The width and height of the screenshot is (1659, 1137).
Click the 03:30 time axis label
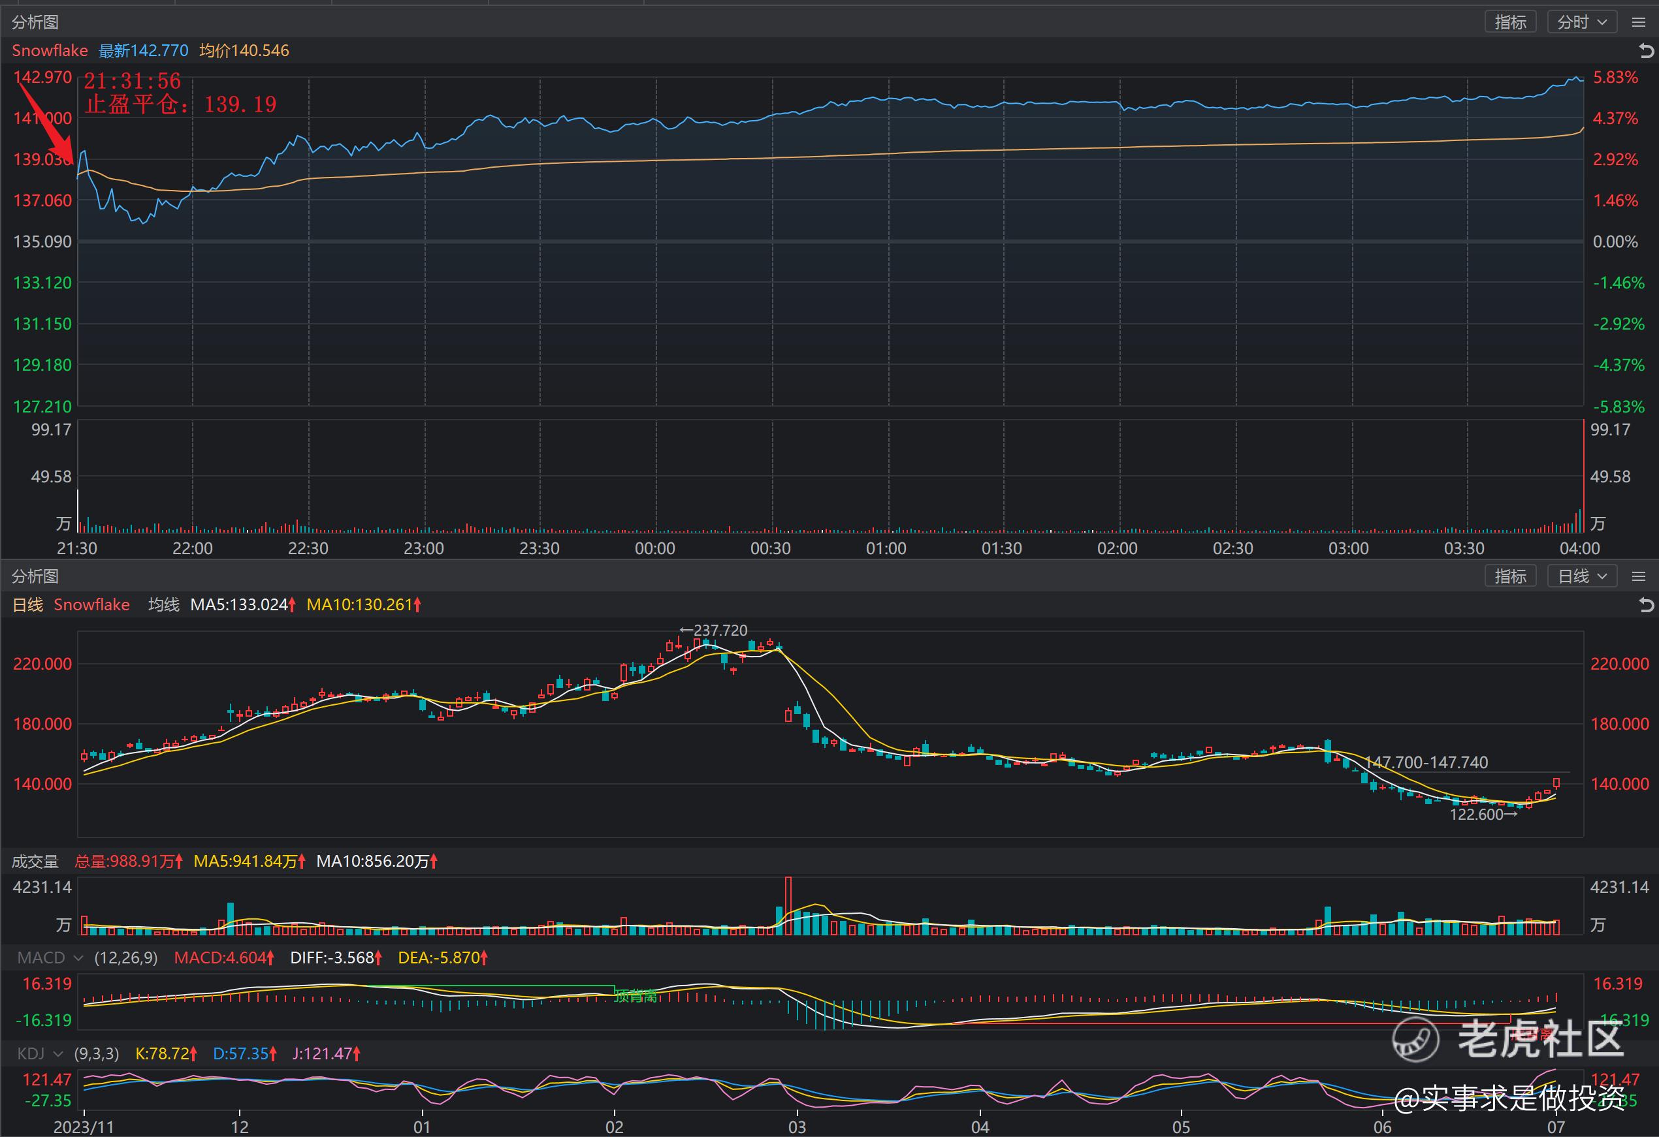[x=1464, y=548]
